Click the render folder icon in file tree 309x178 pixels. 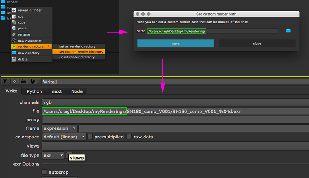pos(4,2)
